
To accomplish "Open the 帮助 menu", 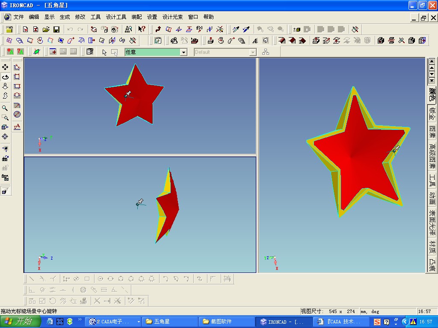I will pyautogui.click(x=208, y=17).
